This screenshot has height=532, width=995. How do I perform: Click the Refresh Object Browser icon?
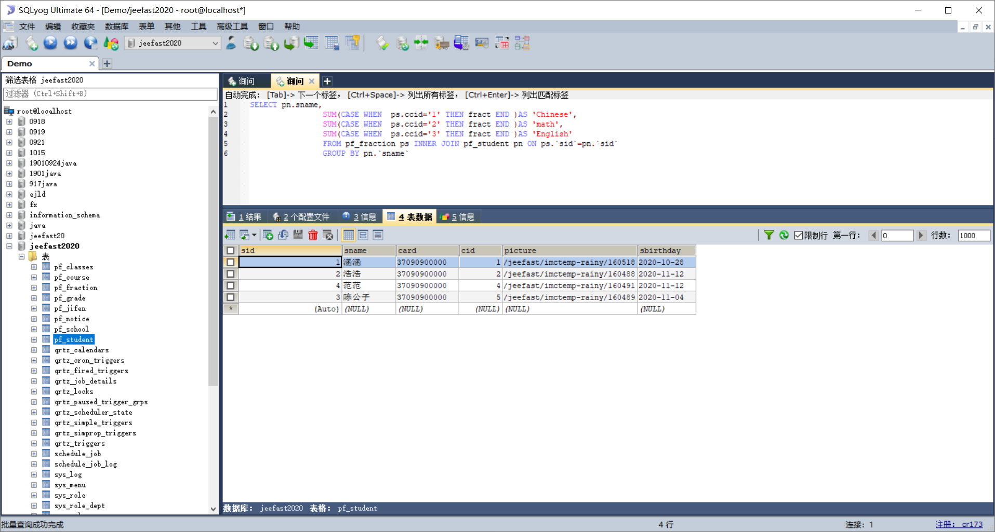(111, 43)
